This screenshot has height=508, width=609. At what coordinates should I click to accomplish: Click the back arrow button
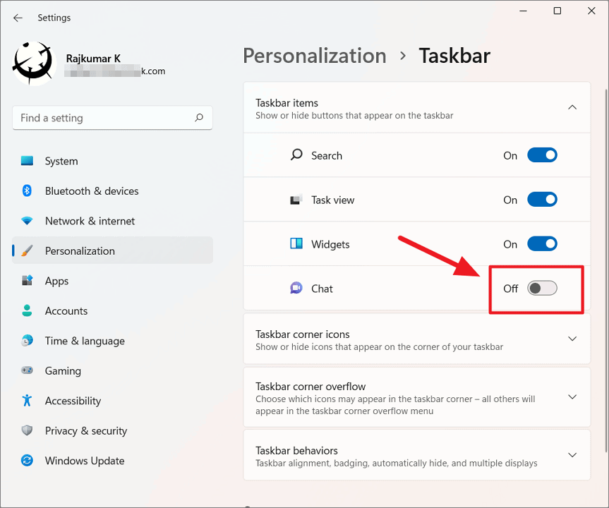tap(18, 18)
